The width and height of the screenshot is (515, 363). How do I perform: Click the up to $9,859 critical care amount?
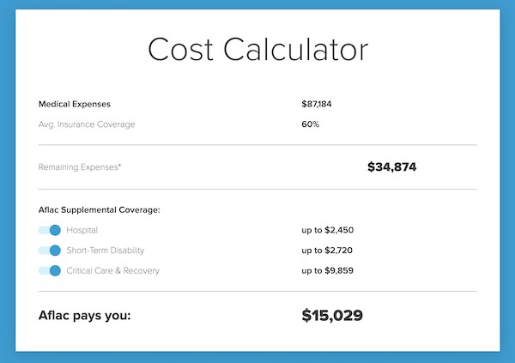(x=328, y=270)
